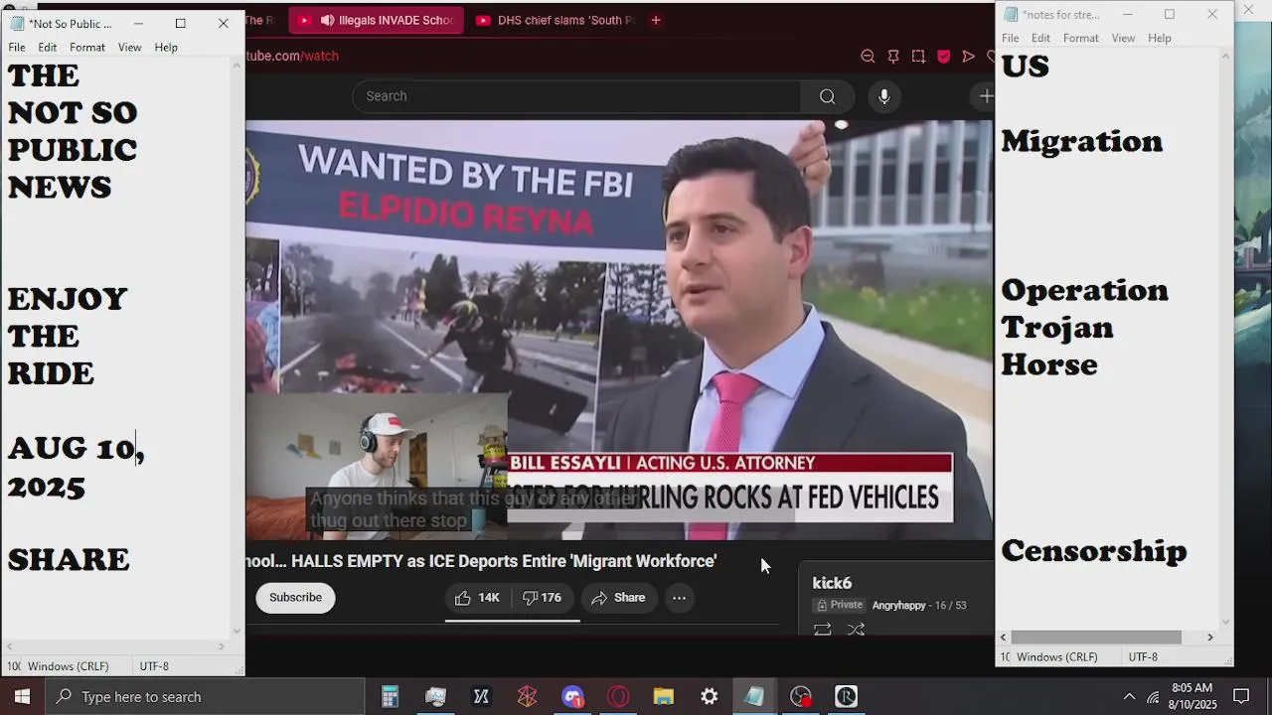This screenshot has width=1272, height=715.
Task: Click the horizontal scrollbar thumb in notes Notepad
Action: 1096,638
